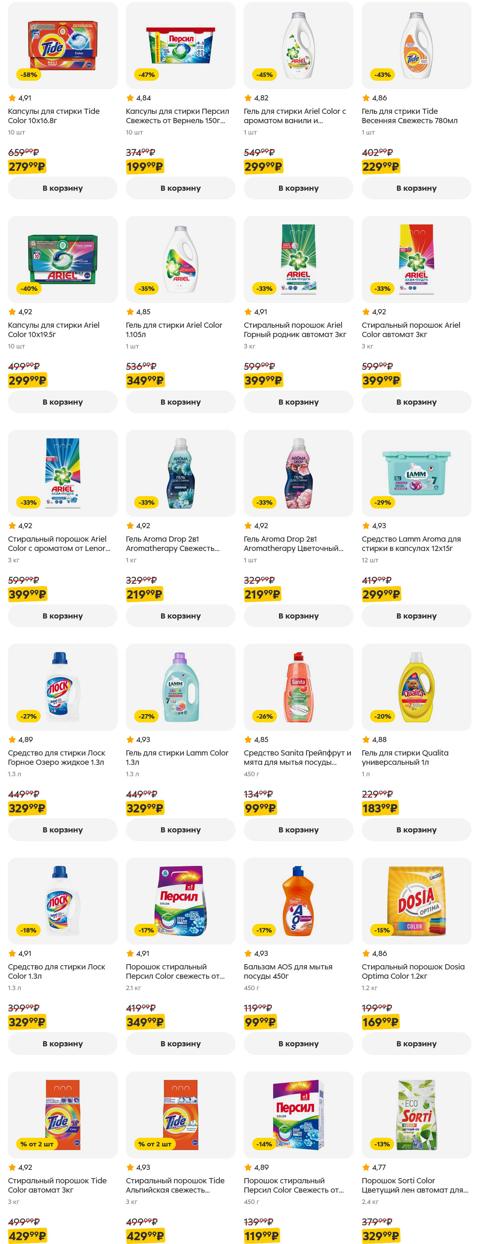Open Sorti Color powder product image
The height and width of the screenshot is (1244, 478).
pos(416,1114)
